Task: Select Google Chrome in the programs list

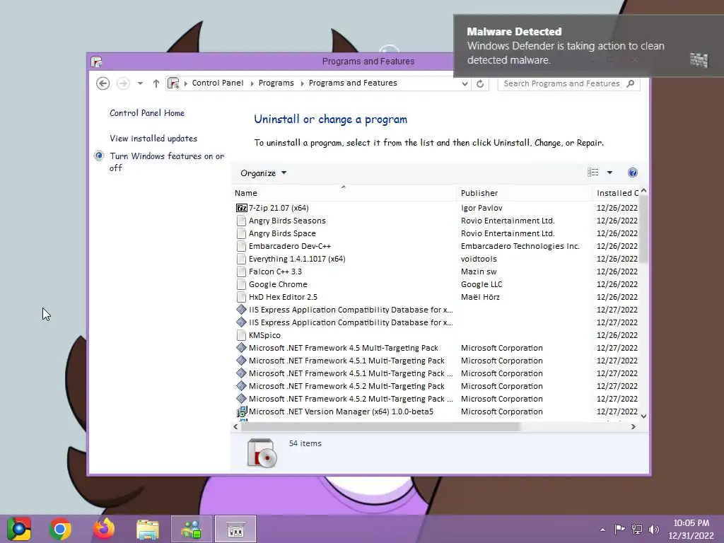Action: pos(277,284)
